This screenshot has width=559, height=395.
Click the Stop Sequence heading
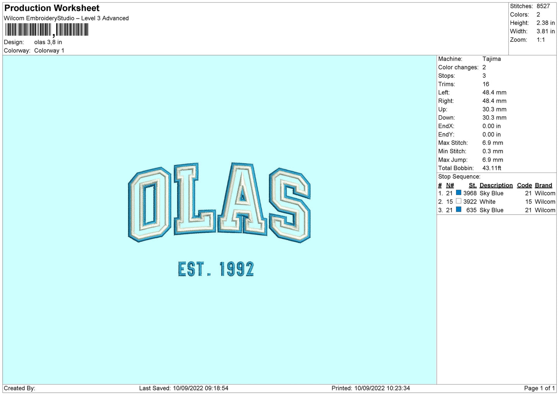[x=459, y=177]
